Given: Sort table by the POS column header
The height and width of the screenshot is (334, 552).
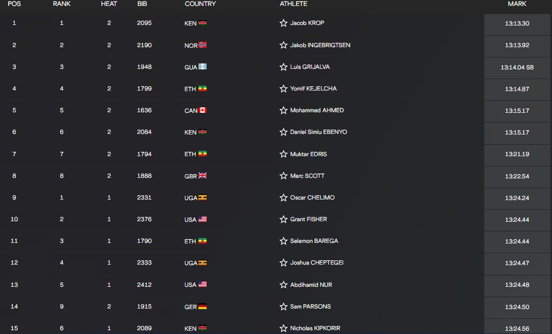Looking at the screenshot, I should pyautogui.click(x=14, y=4).
